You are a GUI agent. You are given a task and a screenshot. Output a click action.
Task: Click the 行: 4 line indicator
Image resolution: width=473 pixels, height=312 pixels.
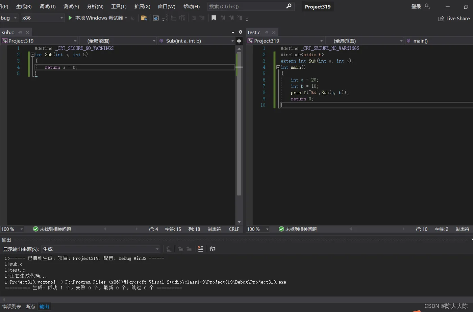pos(153,229)
